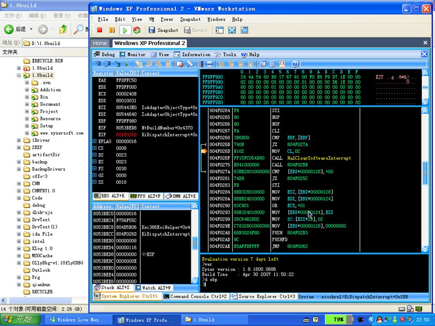Collapse the 1.8build folder in Explorer tree
The image size is (435, 326).
click(19, 75)
